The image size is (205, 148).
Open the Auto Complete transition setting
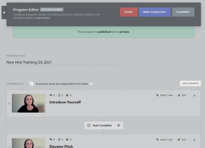pyautogui.click(x=100, y=125)
